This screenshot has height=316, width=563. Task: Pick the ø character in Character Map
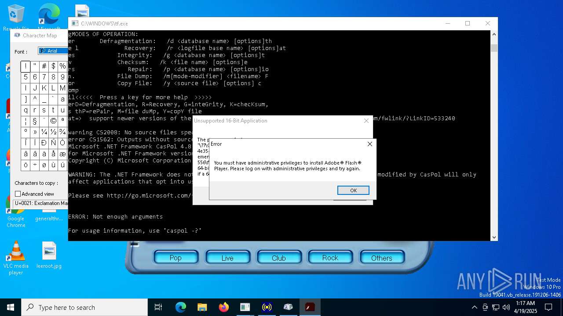click(44, 165)
